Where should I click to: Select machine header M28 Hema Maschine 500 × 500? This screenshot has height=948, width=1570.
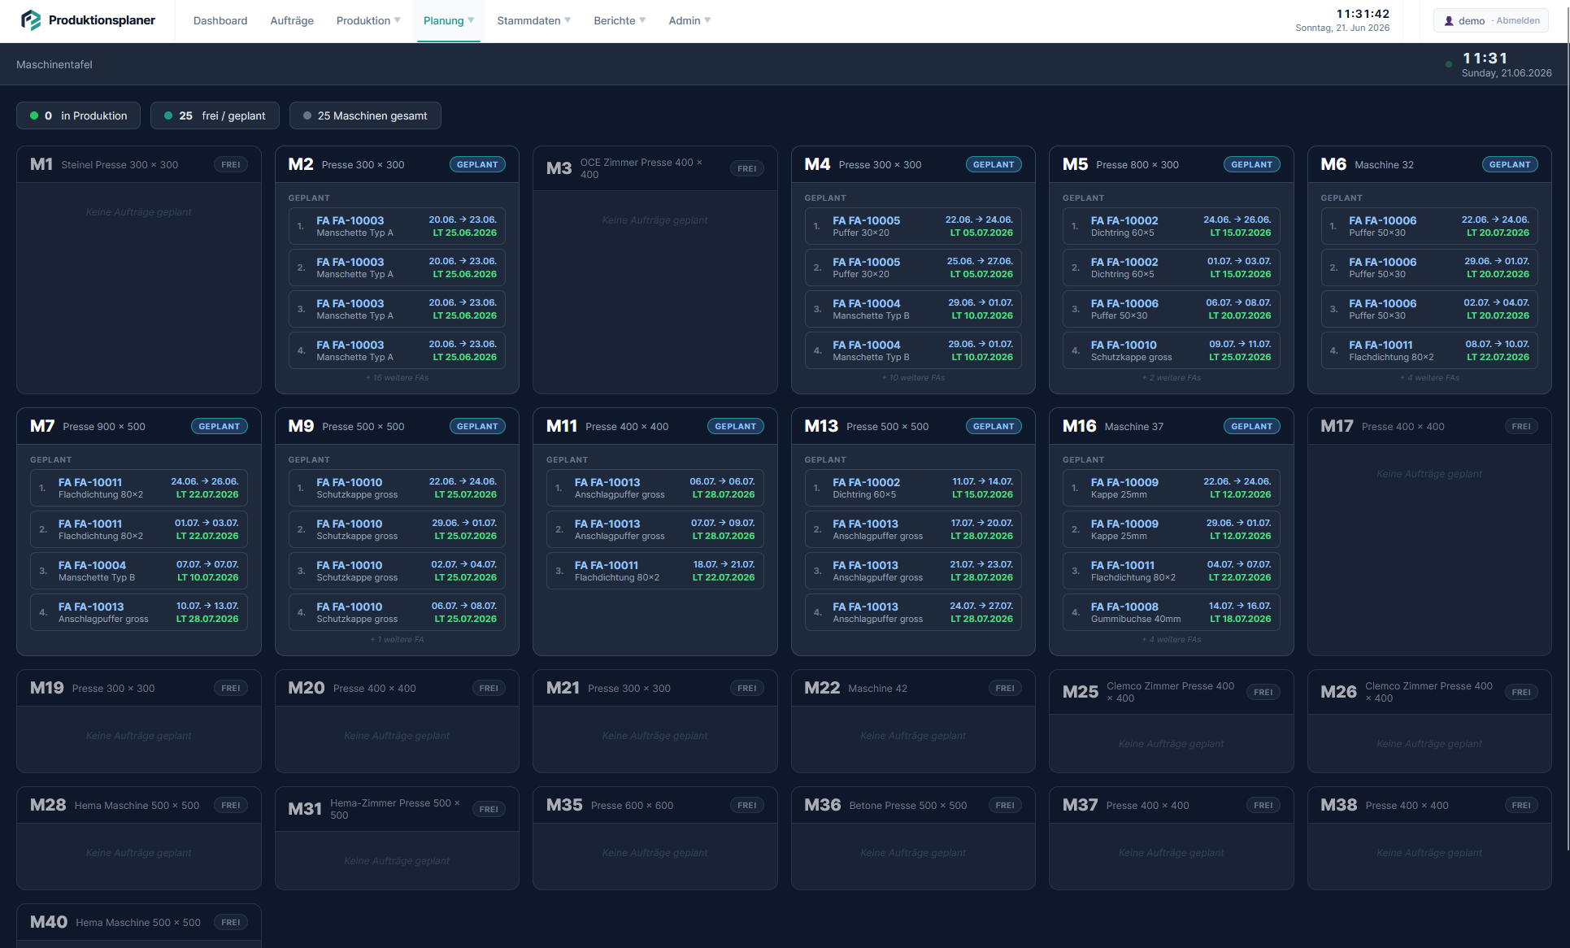point(139,805)
